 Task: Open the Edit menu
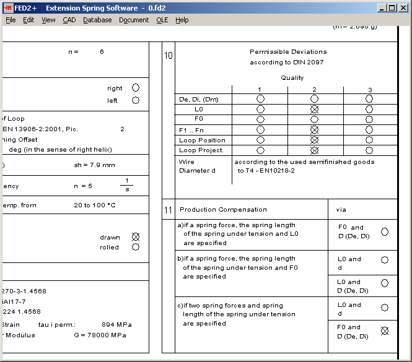click(x=28, y=20)
